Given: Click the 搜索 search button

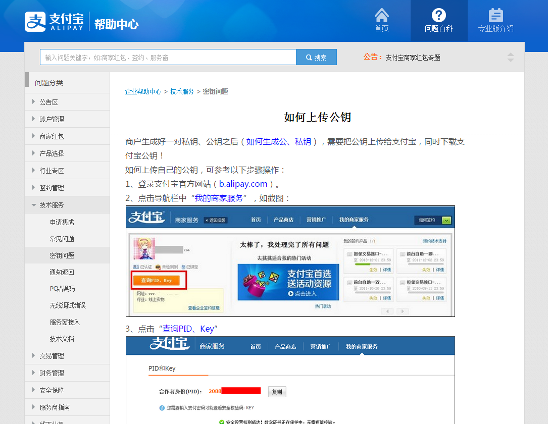Looking at the screenshot, I should click(x=316, y=57).
